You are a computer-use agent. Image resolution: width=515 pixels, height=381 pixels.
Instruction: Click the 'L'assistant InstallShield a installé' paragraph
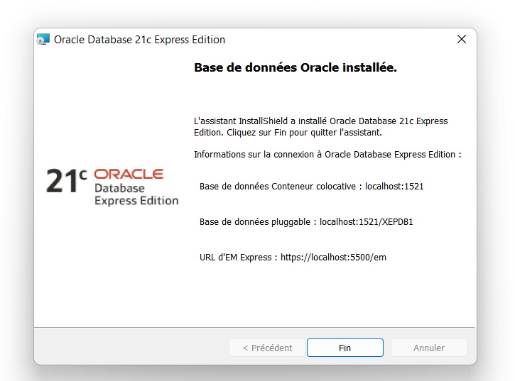point(320,127)
